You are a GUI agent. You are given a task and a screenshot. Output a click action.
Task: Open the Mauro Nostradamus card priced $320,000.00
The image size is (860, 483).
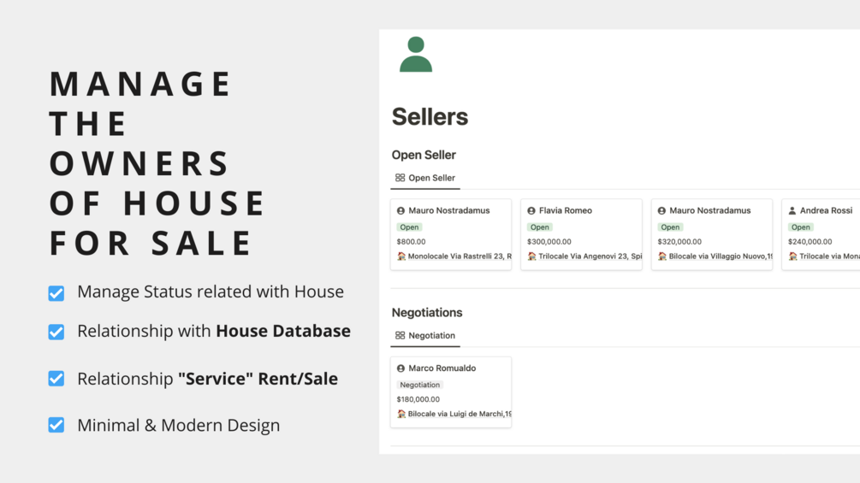pos(712,234)
